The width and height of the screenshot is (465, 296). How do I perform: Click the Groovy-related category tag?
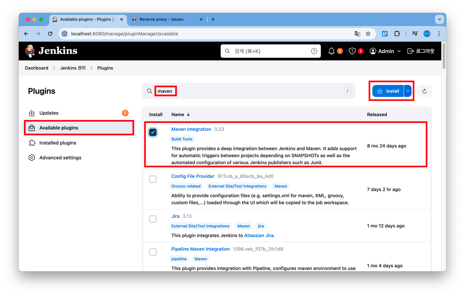coord(186,186)
